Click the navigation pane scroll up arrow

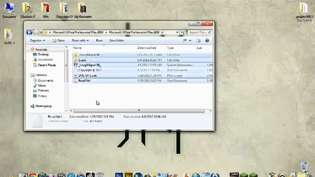click(66, 47)
